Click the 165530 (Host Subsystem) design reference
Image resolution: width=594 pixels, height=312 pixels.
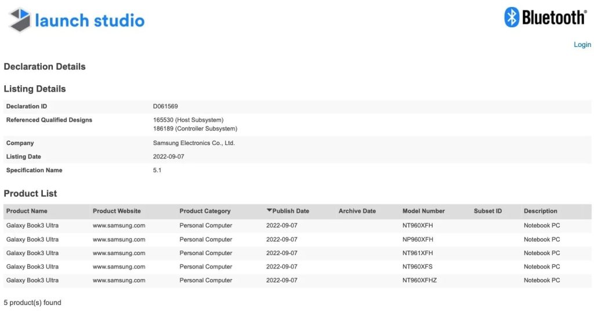click(189, 120)
